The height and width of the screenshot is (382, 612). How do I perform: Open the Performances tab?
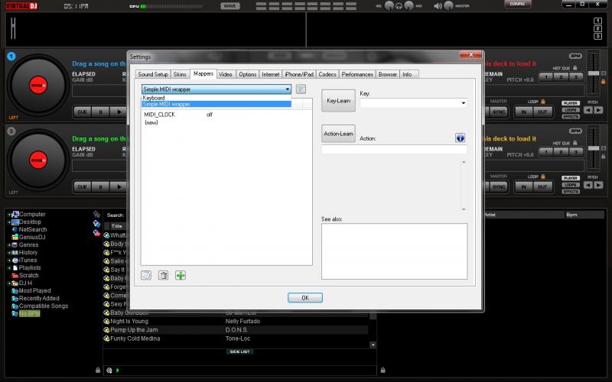357,74
